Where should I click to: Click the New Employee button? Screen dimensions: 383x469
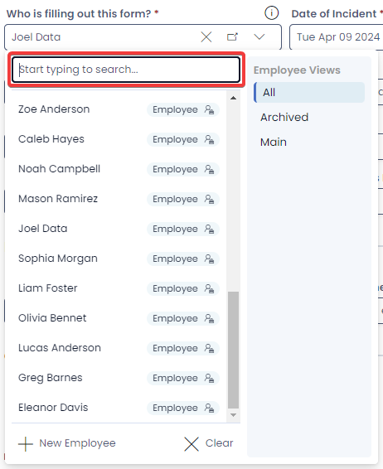point(67,443)
